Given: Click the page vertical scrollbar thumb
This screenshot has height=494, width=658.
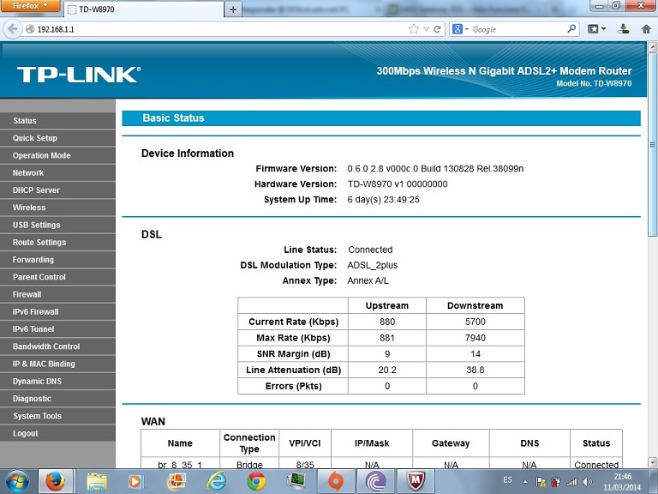Looking at the screenshot, I should (652, 143).
